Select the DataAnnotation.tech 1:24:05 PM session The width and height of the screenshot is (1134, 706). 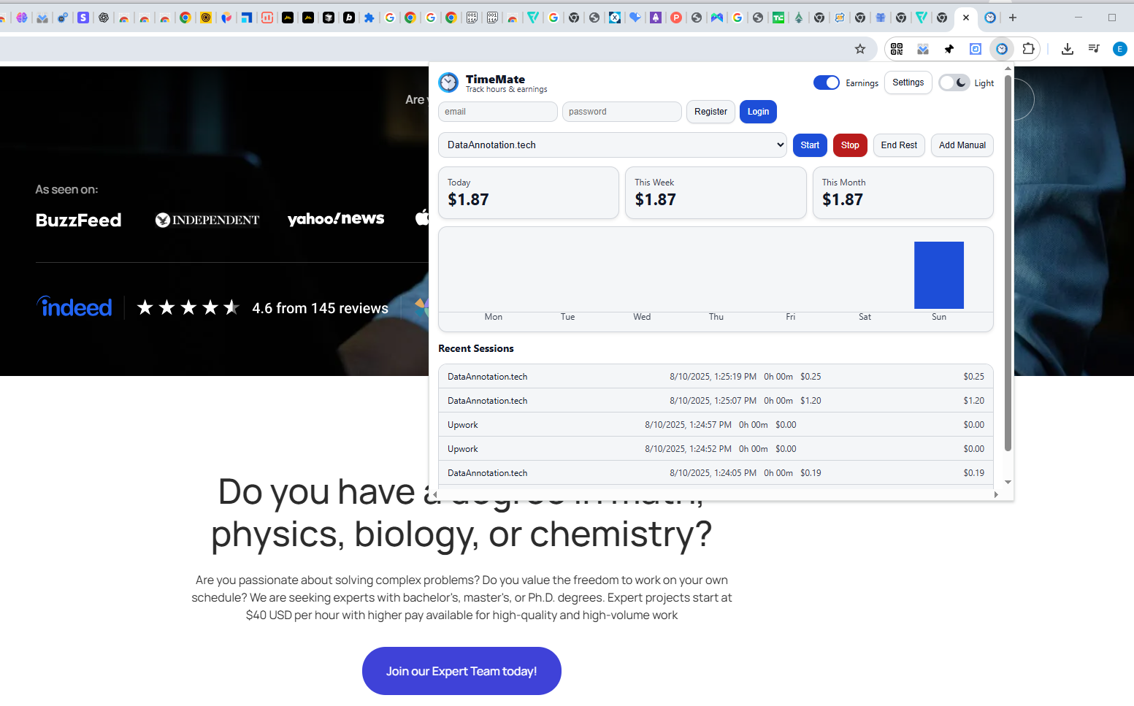coord(716,473)
